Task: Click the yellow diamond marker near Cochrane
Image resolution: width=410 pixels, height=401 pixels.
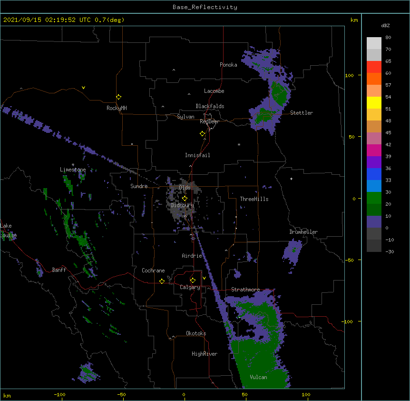Action: pos(162,281)
